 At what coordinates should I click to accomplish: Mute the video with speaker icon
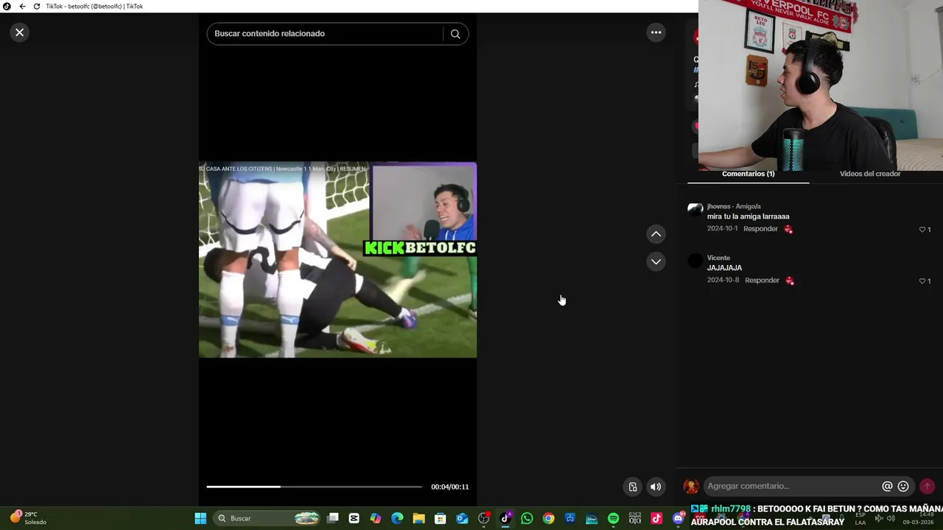click(x=655, y=487)
